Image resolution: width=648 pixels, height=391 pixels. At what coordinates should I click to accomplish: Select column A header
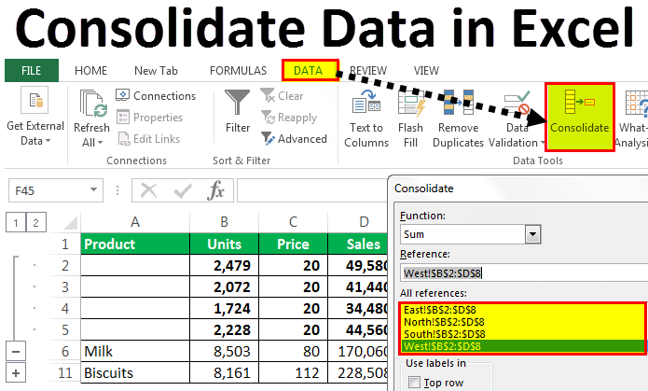(x=135, y=222)
